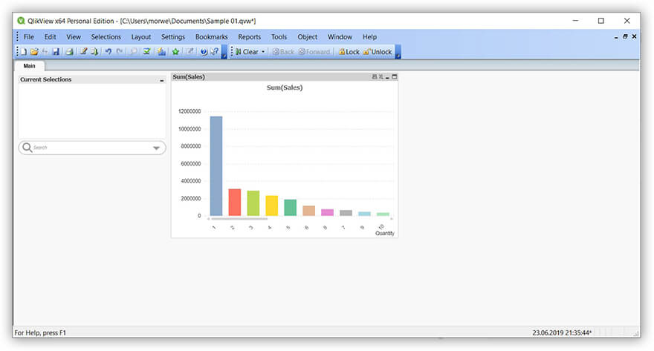Click the Current Selections checkmark icon
Screen dimensions: 654x351
tap(147, 52)
